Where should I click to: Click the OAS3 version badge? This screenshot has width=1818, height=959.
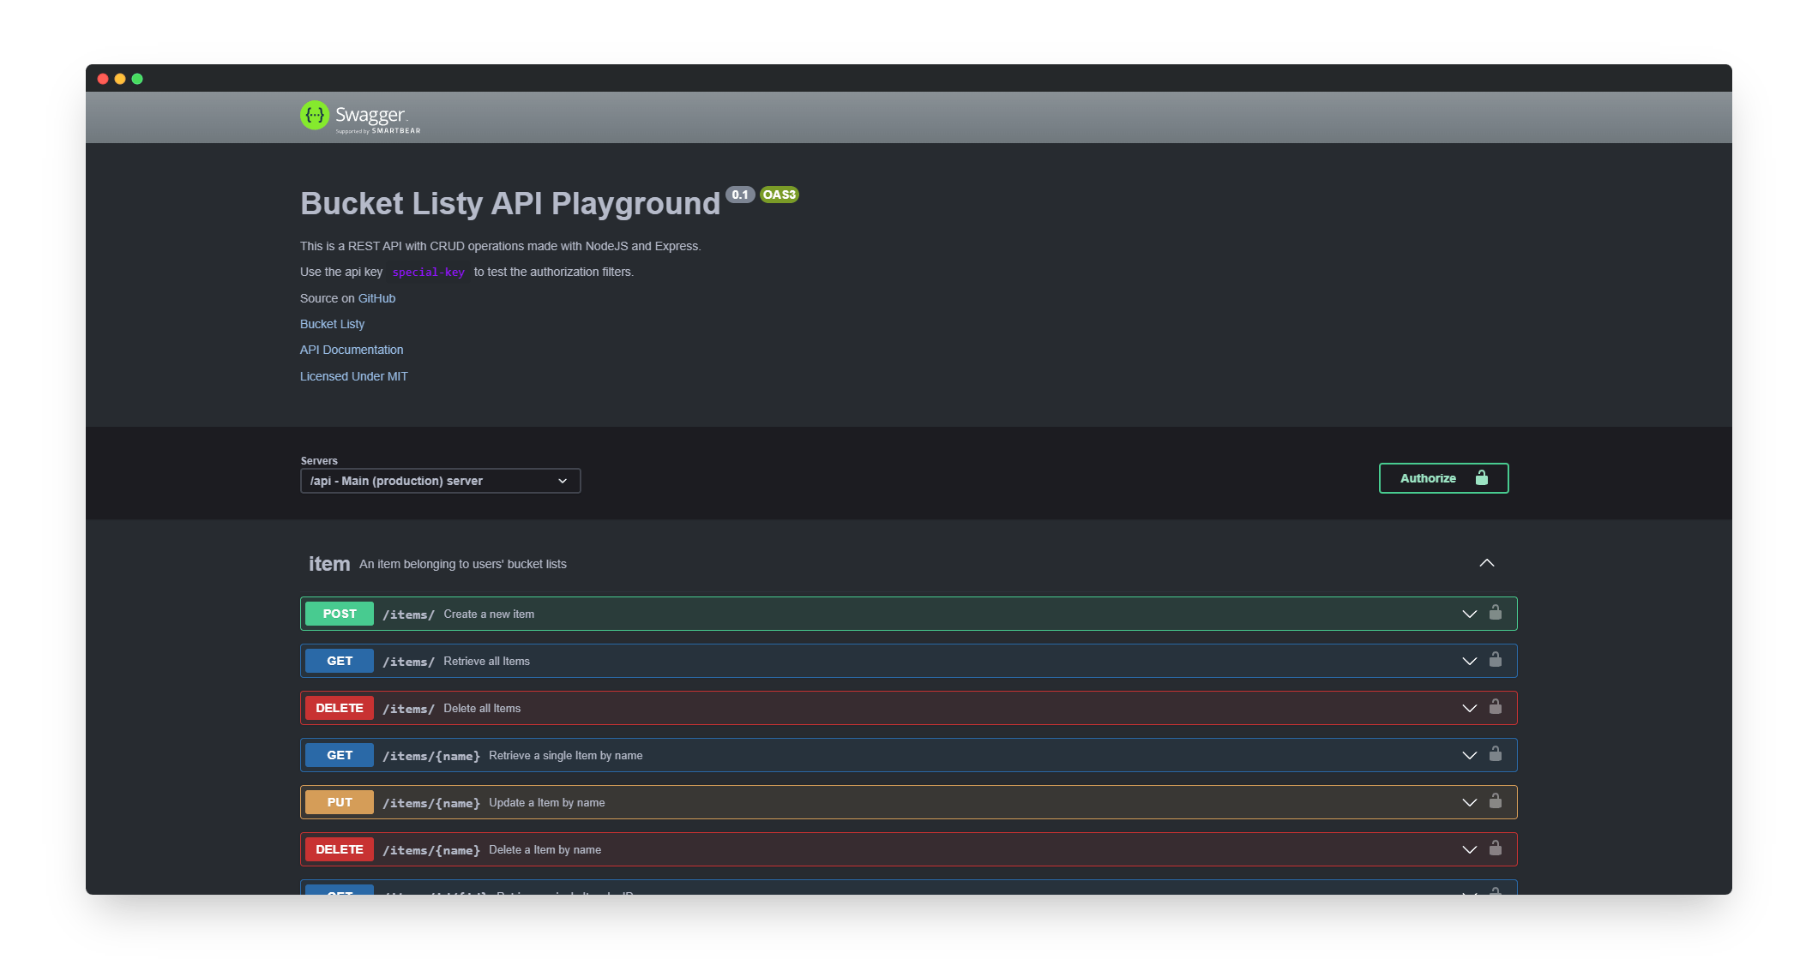tap(780, 195)
